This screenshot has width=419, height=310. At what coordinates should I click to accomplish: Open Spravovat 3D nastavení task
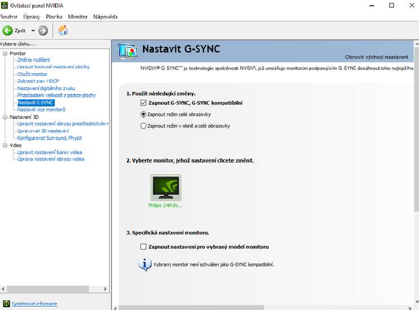(43, 131)
